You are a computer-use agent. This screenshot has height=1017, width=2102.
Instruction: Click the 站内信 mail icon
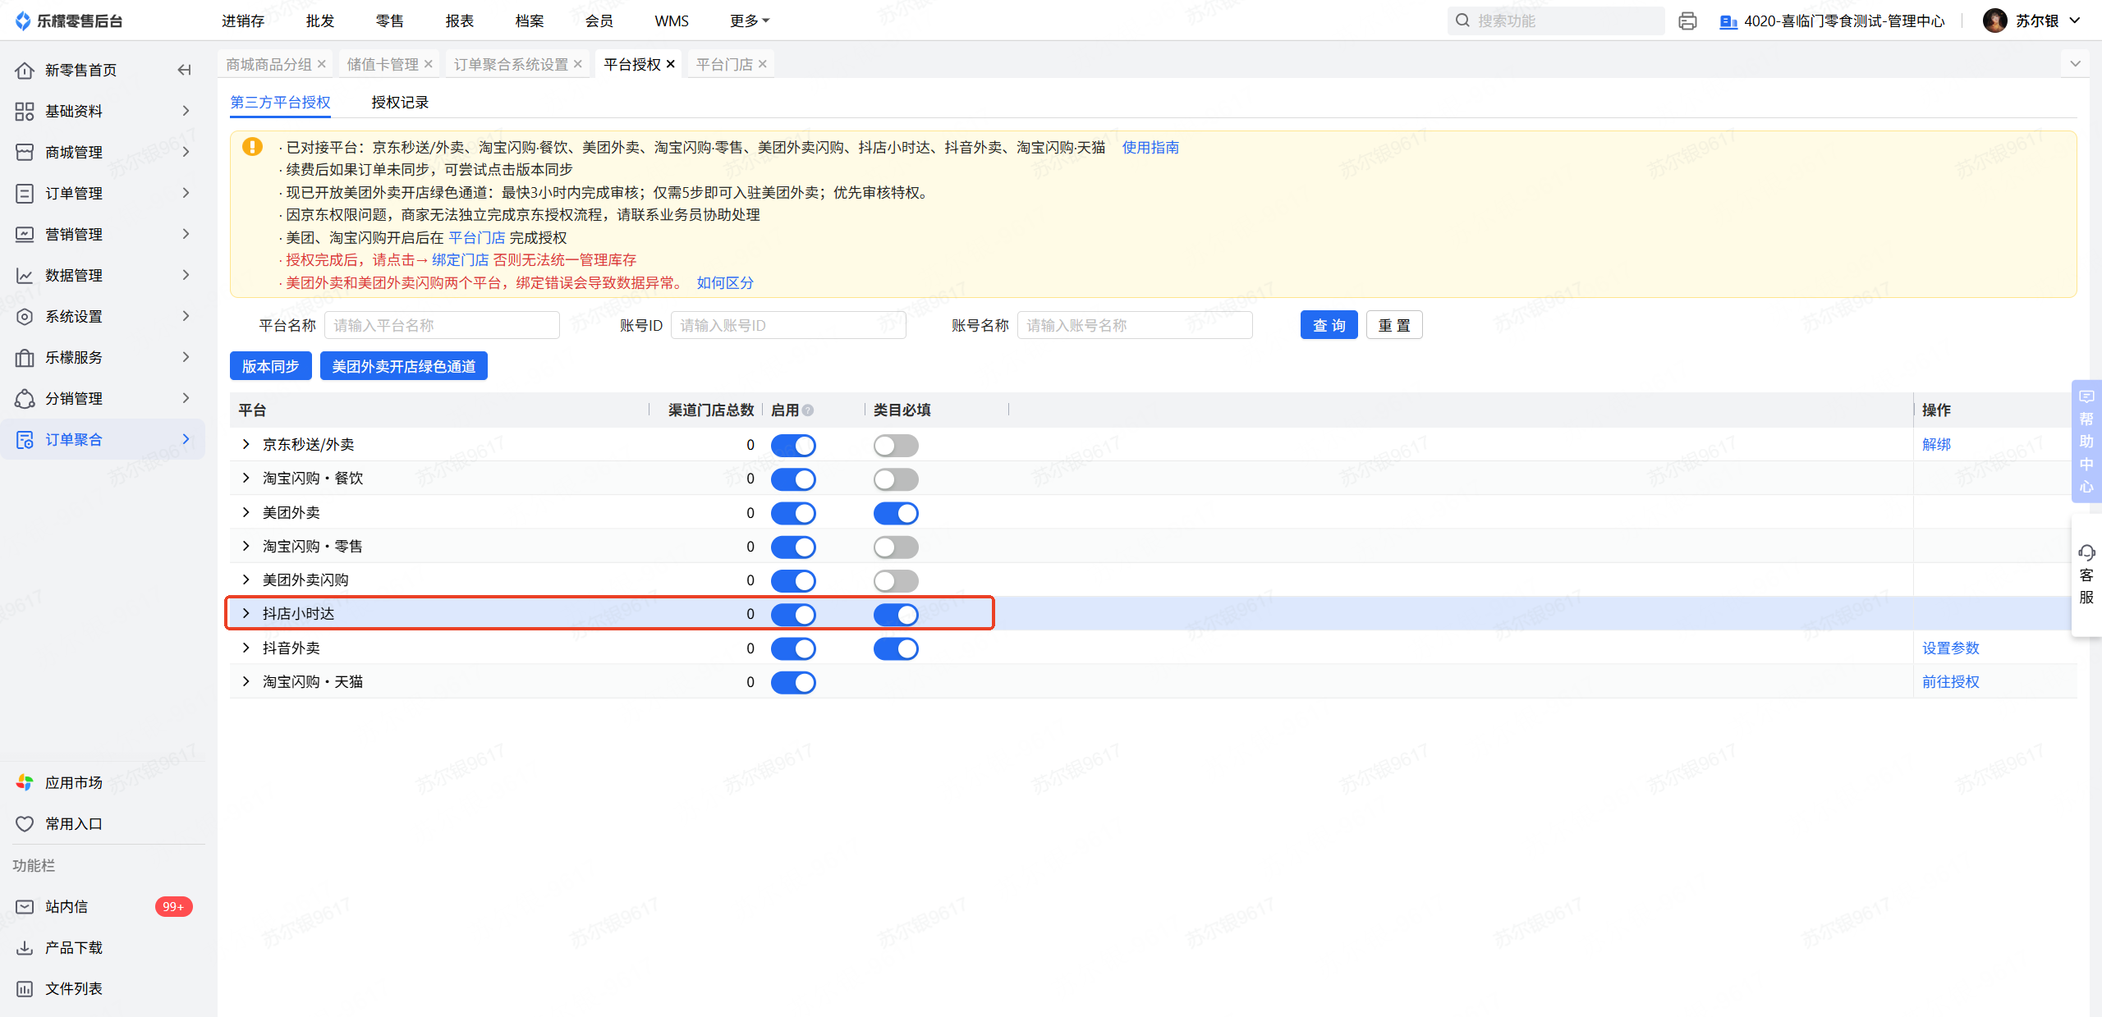point(25,906)
